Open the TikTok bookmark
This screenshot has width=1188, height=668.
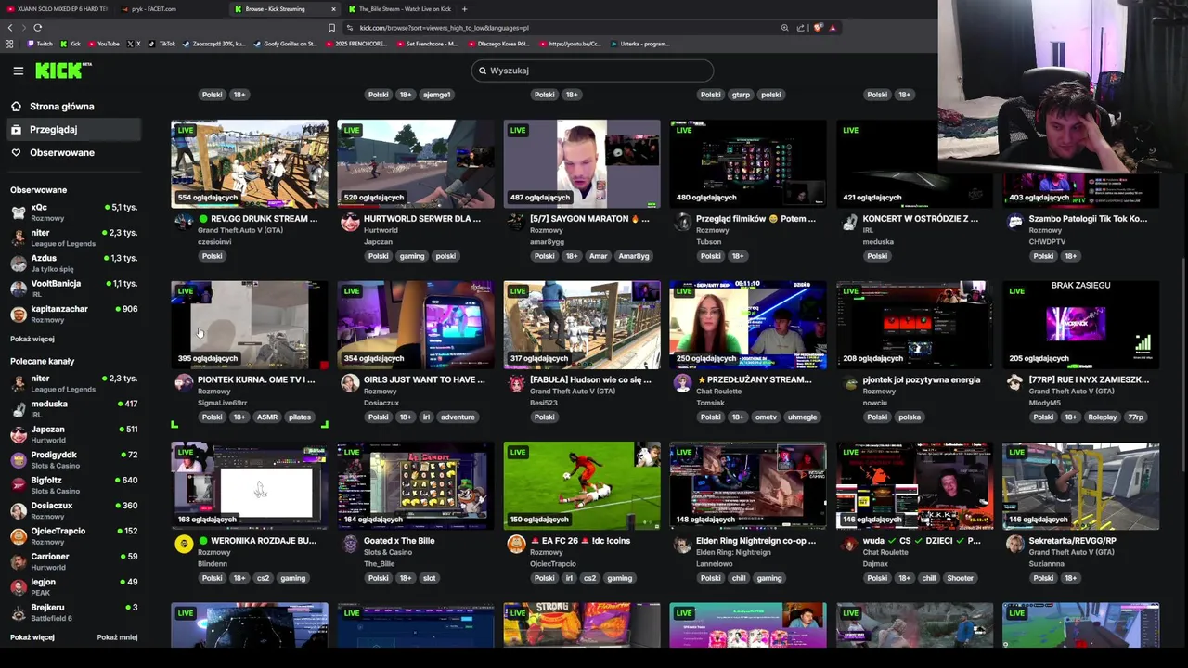coord(161,44)
